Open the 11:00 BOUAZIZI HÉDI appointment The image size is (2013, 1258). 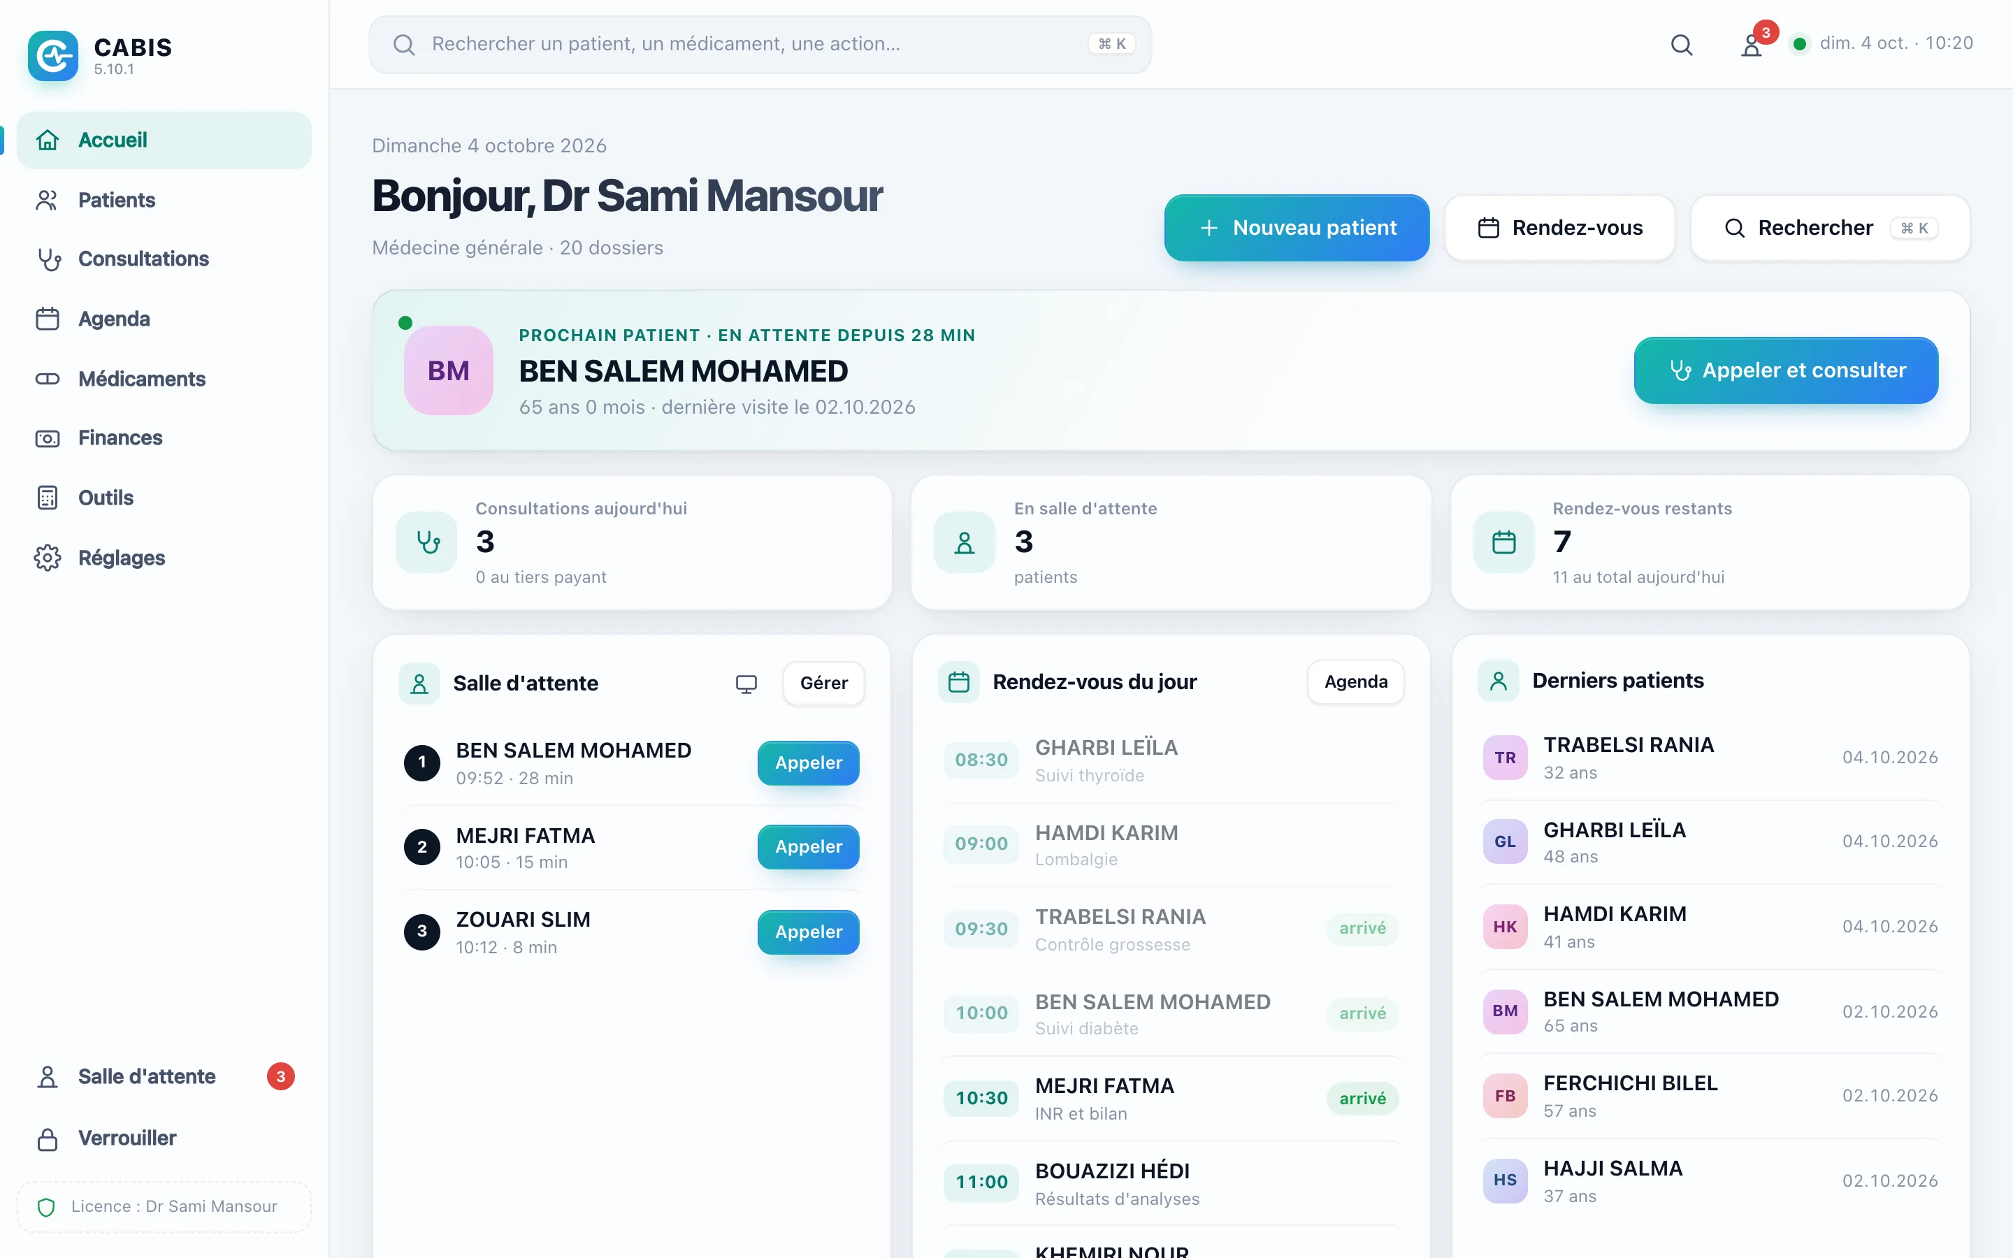[x=1170, y=1184]
